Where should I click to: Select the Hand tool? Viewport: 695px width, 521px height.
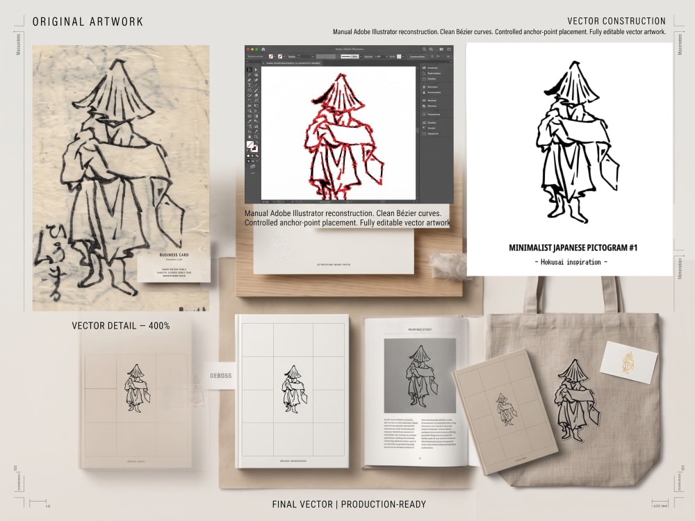pyautogui.click(x=249, y=136)
